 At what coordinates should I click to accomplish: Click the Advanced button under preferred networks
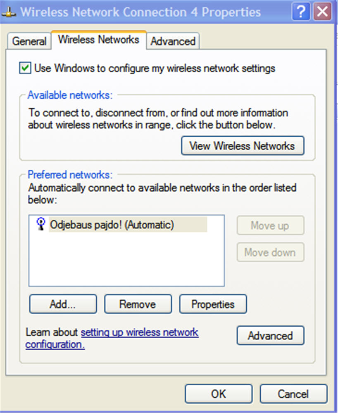[x=270, y=336]
